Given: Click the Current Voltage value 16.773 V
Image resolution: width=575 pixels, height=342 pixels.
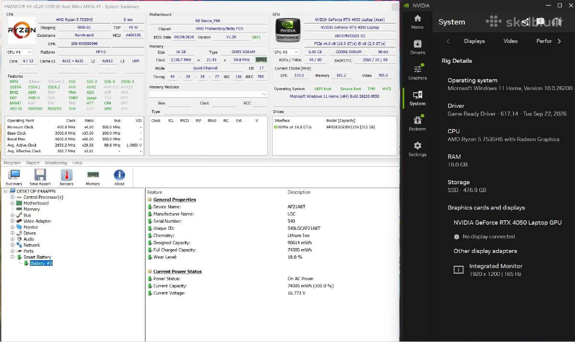Looking at the screenshot, I should click(296, 293).
